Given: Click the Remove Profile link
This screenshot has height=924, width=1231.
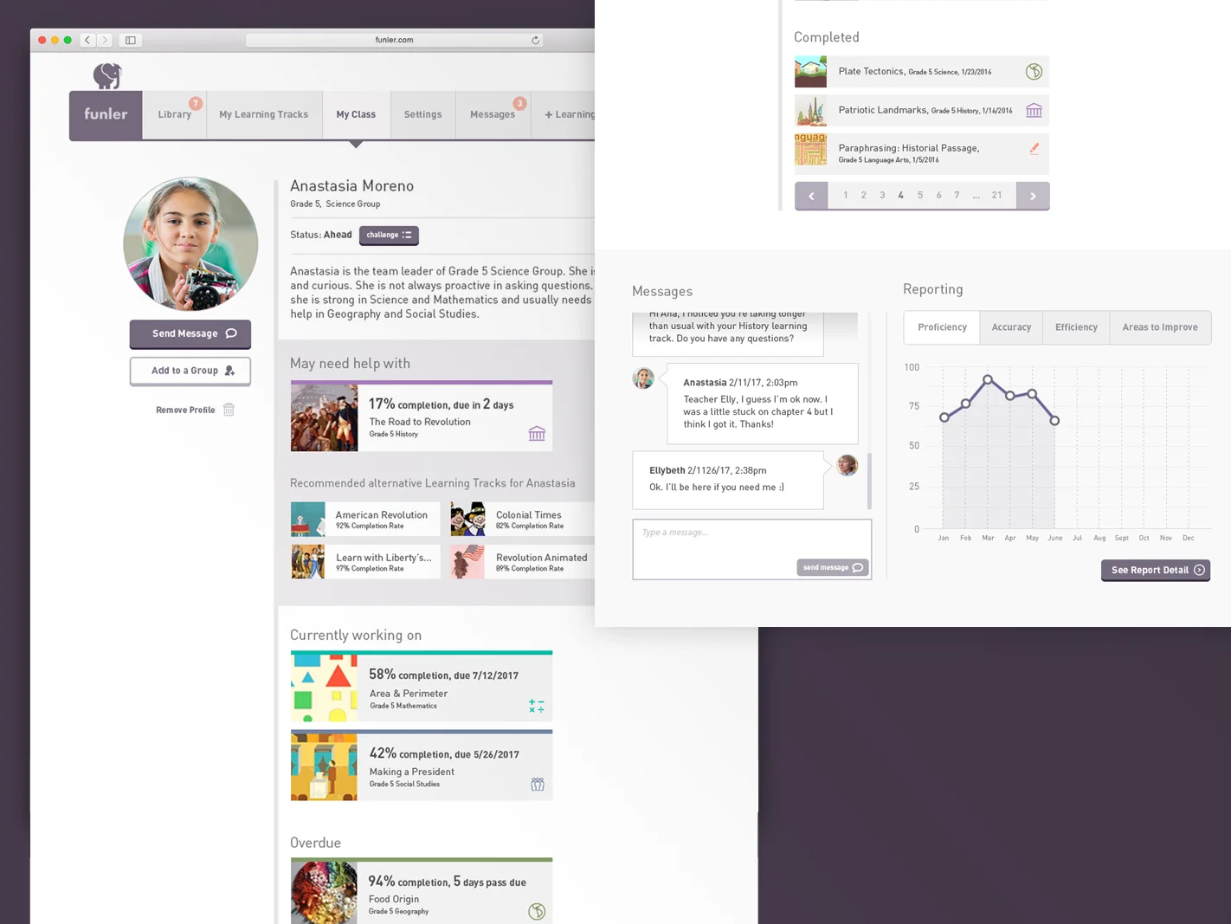Looking at the screenshot, I should (x=185, y=410).
